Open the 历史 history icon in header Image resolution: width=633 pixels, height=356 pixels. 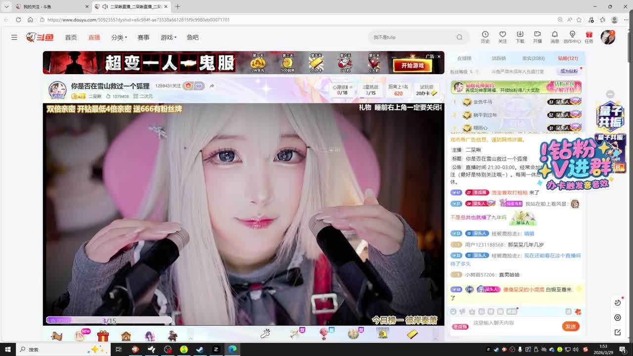point(485,37)
